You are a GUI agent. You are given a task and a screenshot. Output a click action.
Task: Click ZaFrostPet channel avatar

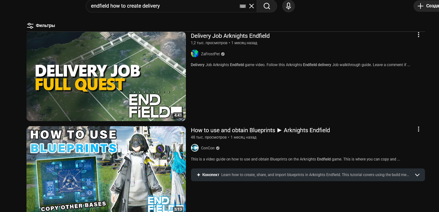(195, 54)
